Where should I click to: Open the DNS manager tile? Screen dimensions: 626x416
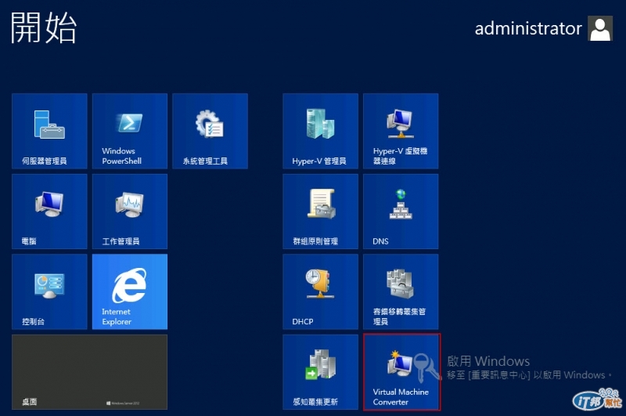[x=401, y=212]
